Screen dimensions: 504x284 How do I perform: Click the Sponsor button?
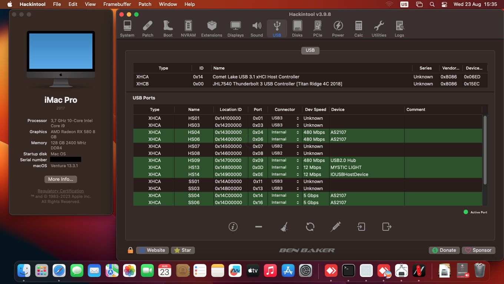pyautogui.click(x=478, y=250)
